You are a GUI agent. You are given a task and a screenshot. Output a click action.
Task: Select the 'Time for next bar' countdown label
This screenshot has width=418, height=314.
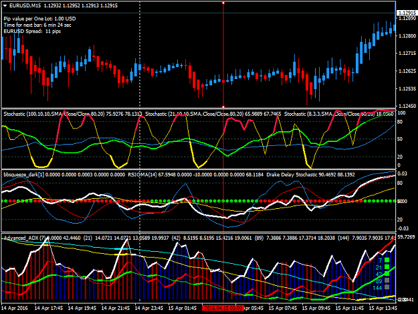click(37, 25)
